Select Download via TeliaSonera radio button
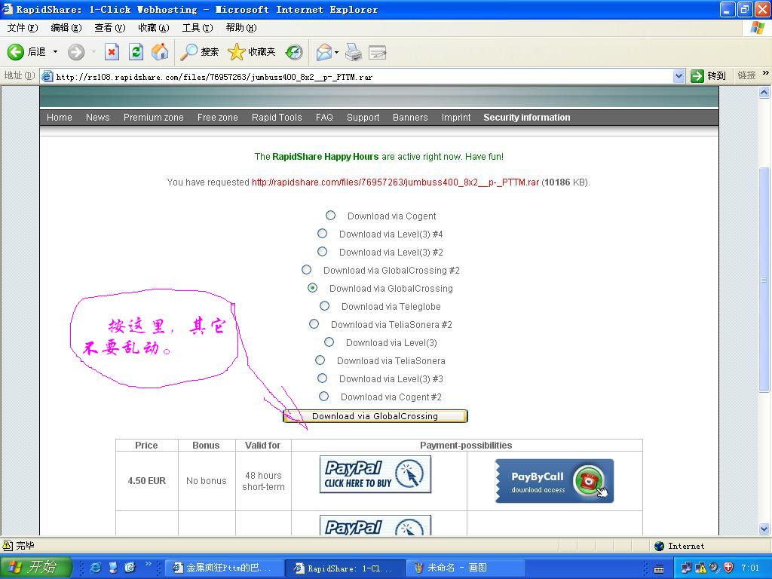The width and height of the screenshot is (772, 579). pyautogui.click(x=320, y=360)
